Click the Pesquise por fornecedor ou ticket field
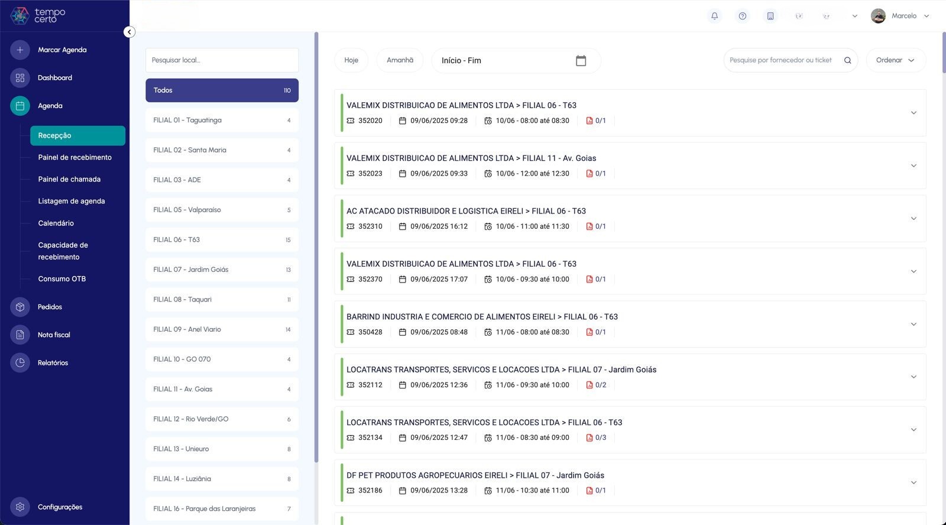This screenshot has height=525, width=946. pyautogui.click(x=782, y=60)
